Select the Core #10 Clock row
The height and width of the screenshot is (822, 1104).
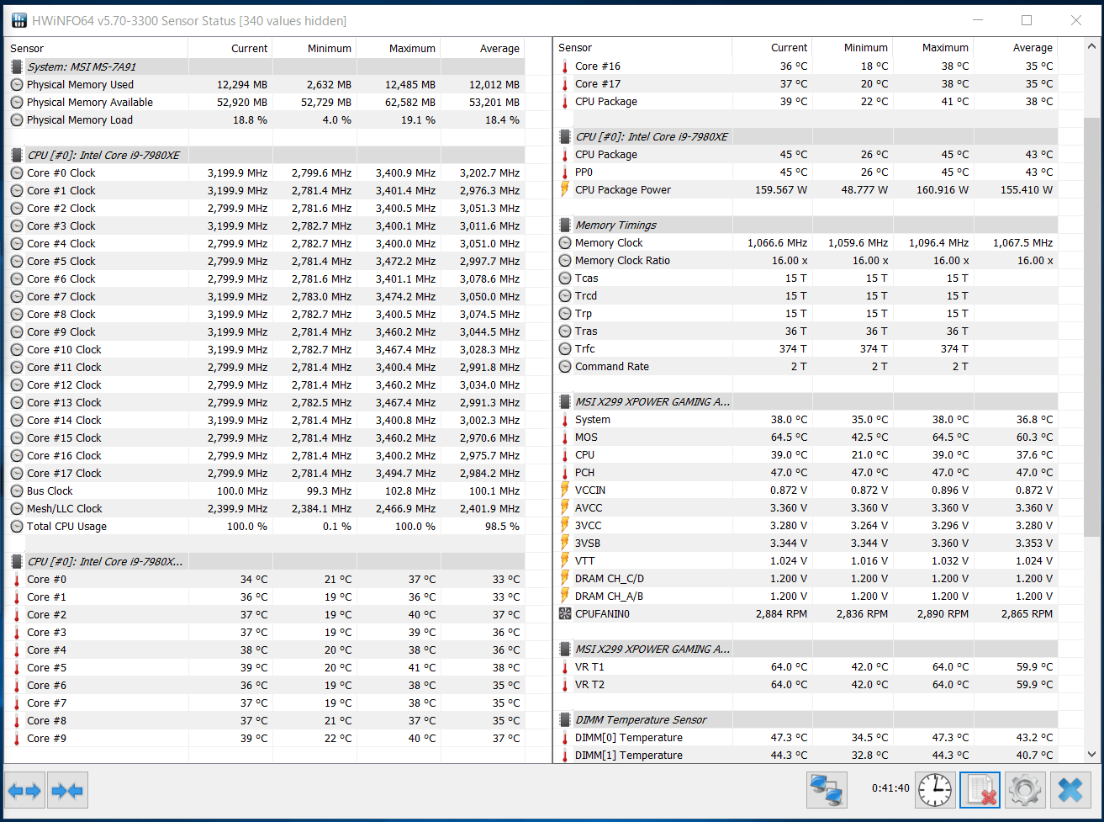[265, 349]
